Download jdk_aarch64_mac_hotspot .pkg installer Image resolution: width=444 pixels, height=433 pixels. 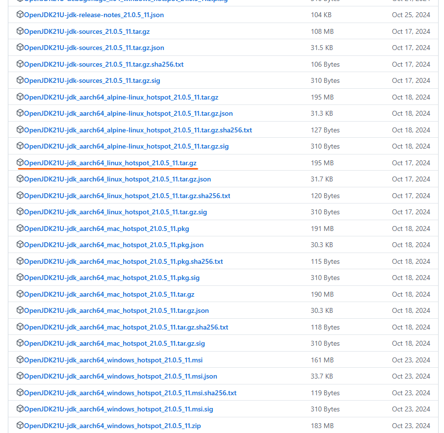[106, 229]
